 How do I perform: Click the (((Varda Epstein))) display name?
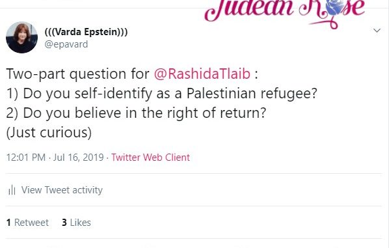(86, 32)
